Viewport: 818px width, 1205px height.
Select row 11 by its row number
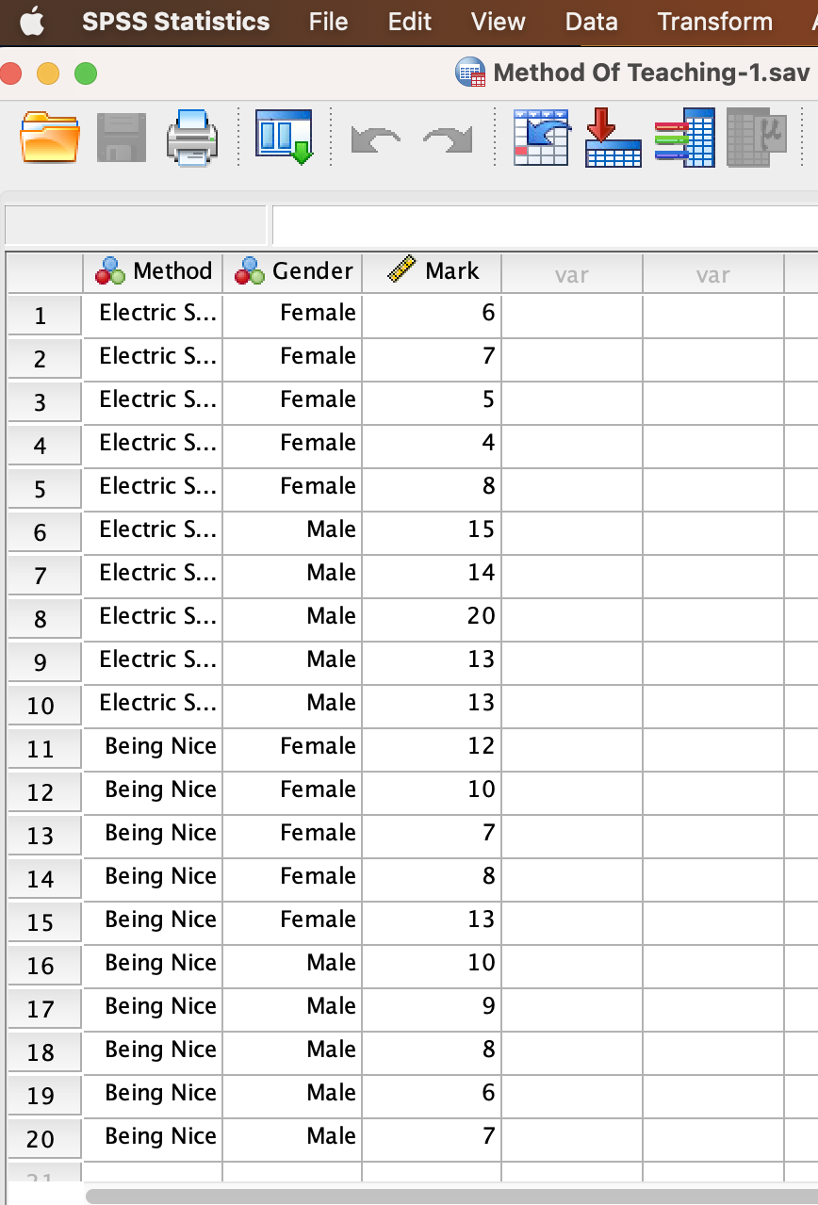43,748
